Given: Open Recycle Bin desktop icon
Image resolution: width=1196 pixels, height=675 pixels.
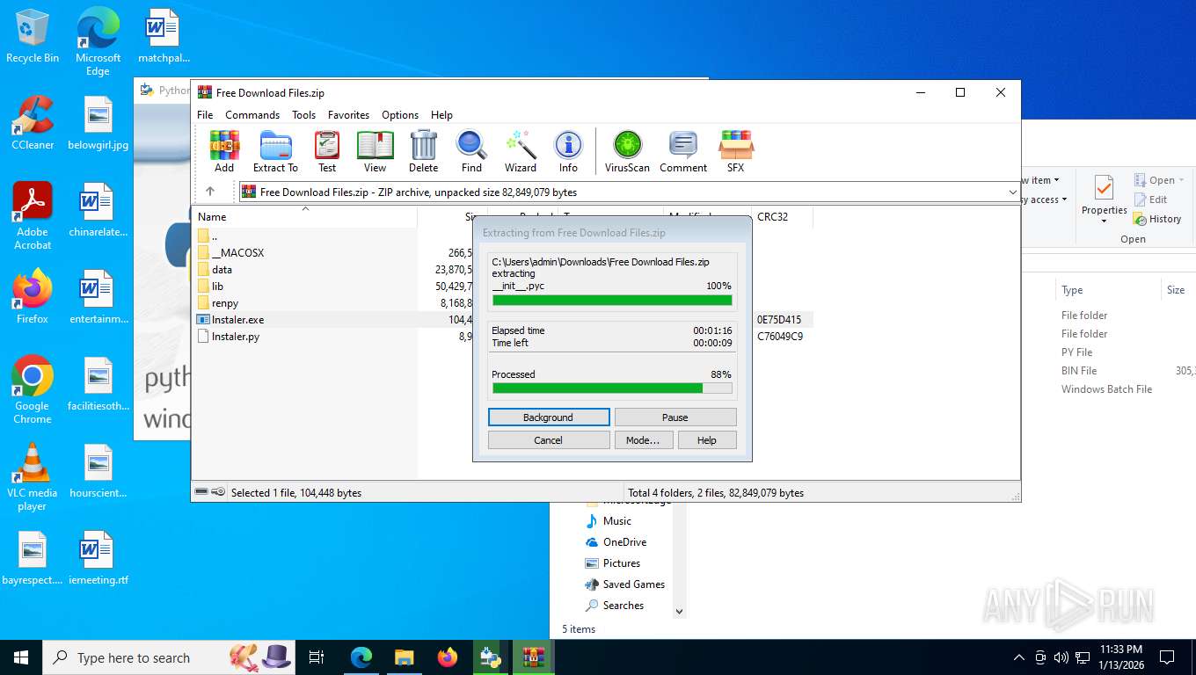Looking at the screenshot, I should tap(33, 36).
